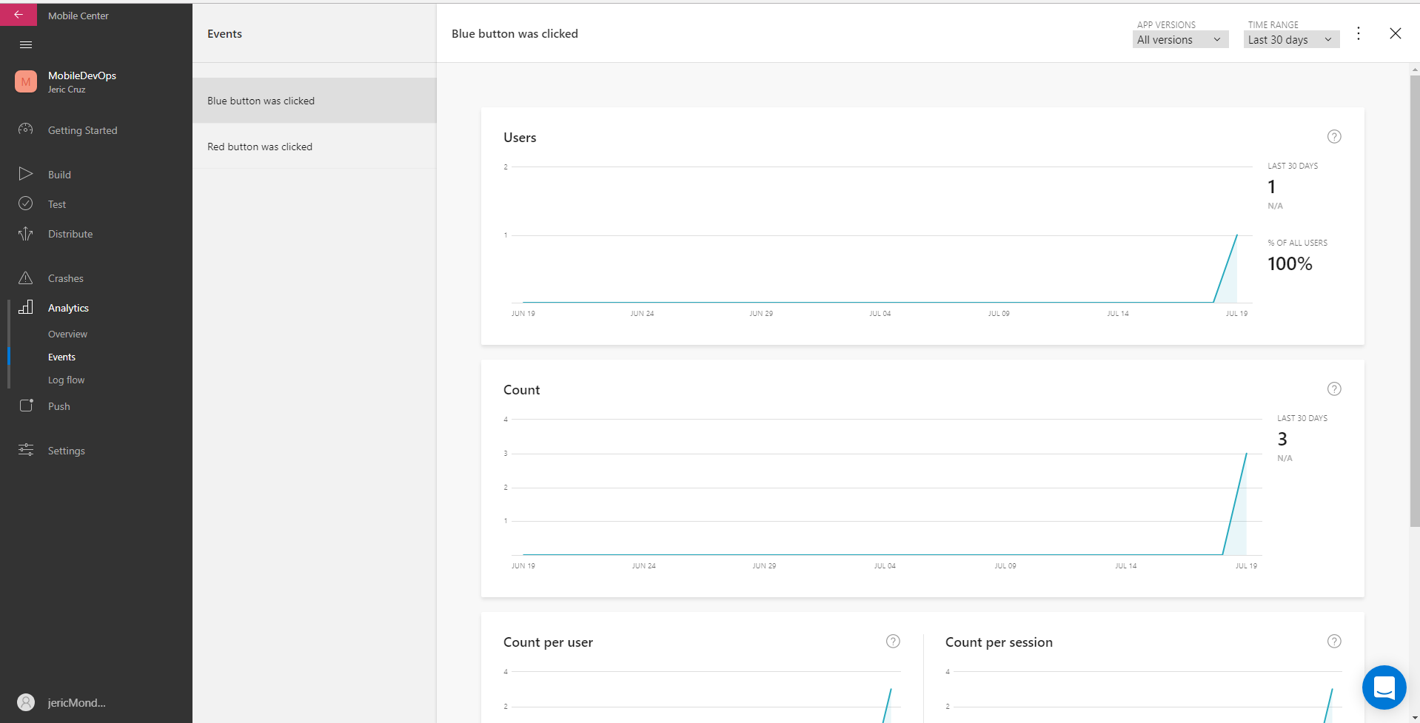
Task: Click the Mobile Center title
Action: point(78,16)
